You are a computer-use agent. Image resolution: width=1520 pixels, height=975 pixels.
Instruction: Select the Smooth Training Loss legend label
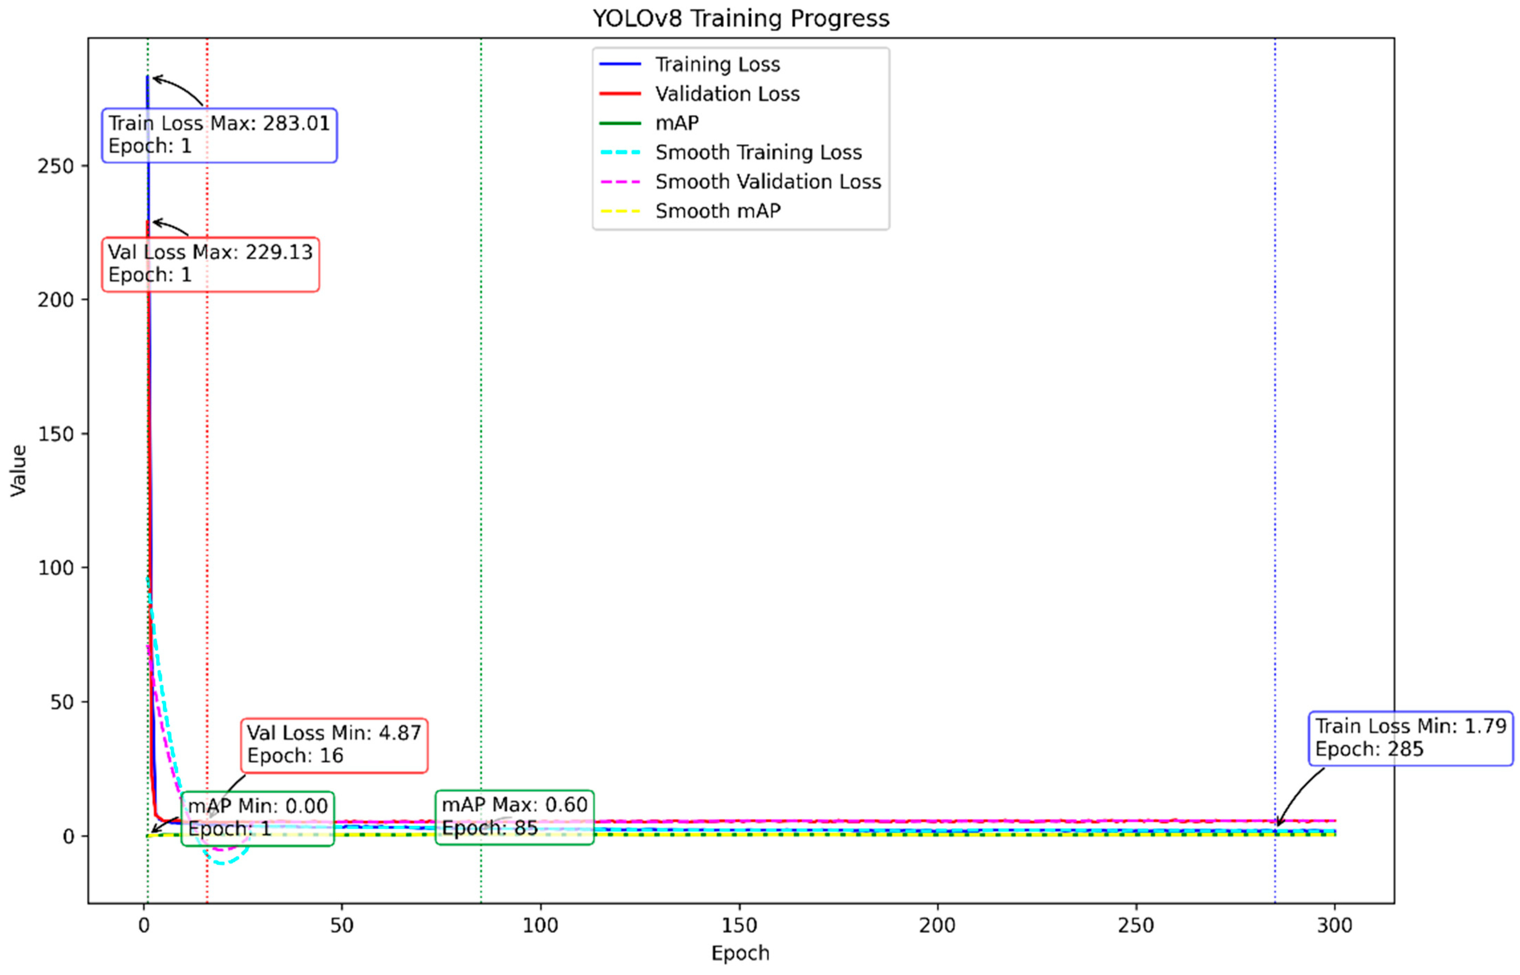click(x=758, y=153)
